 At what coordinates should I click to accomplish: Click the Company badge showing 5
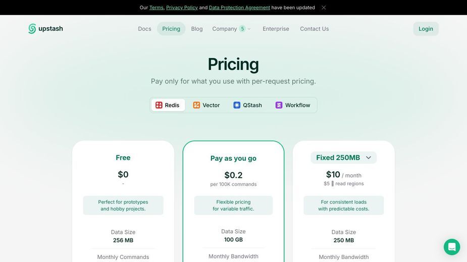click(242, 29)
